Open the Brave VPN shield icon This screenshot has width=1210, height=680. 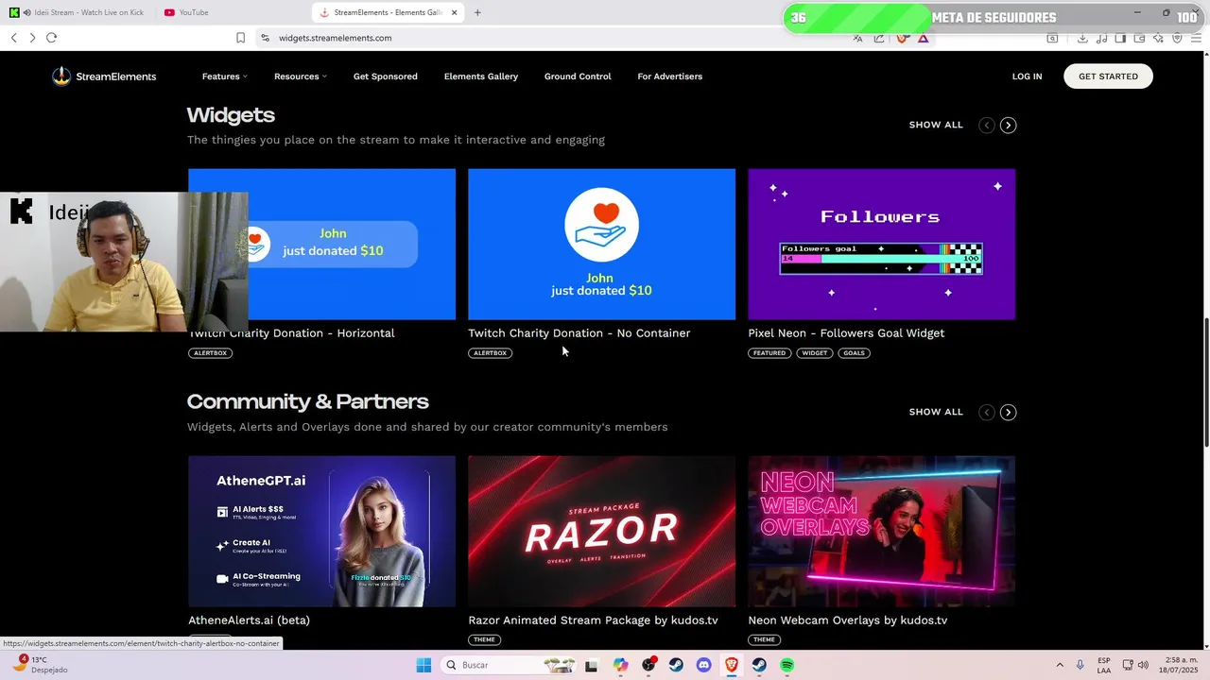pyautogui.click(x=1177, y=38)
